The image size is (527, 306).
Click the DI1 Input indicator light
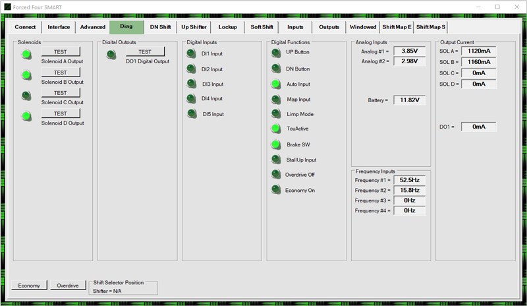(191, 54)
